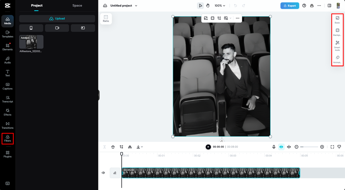Click the crop icon in floating toolbar
Screen dimensions: 345x190
pos(219,18)
